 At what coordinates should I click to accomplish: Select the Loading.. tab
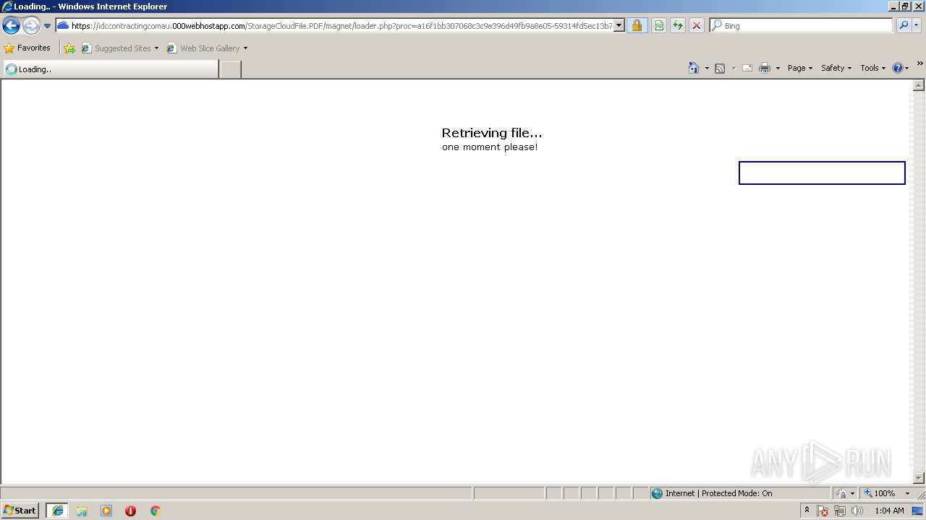click(x=111, y=69)
